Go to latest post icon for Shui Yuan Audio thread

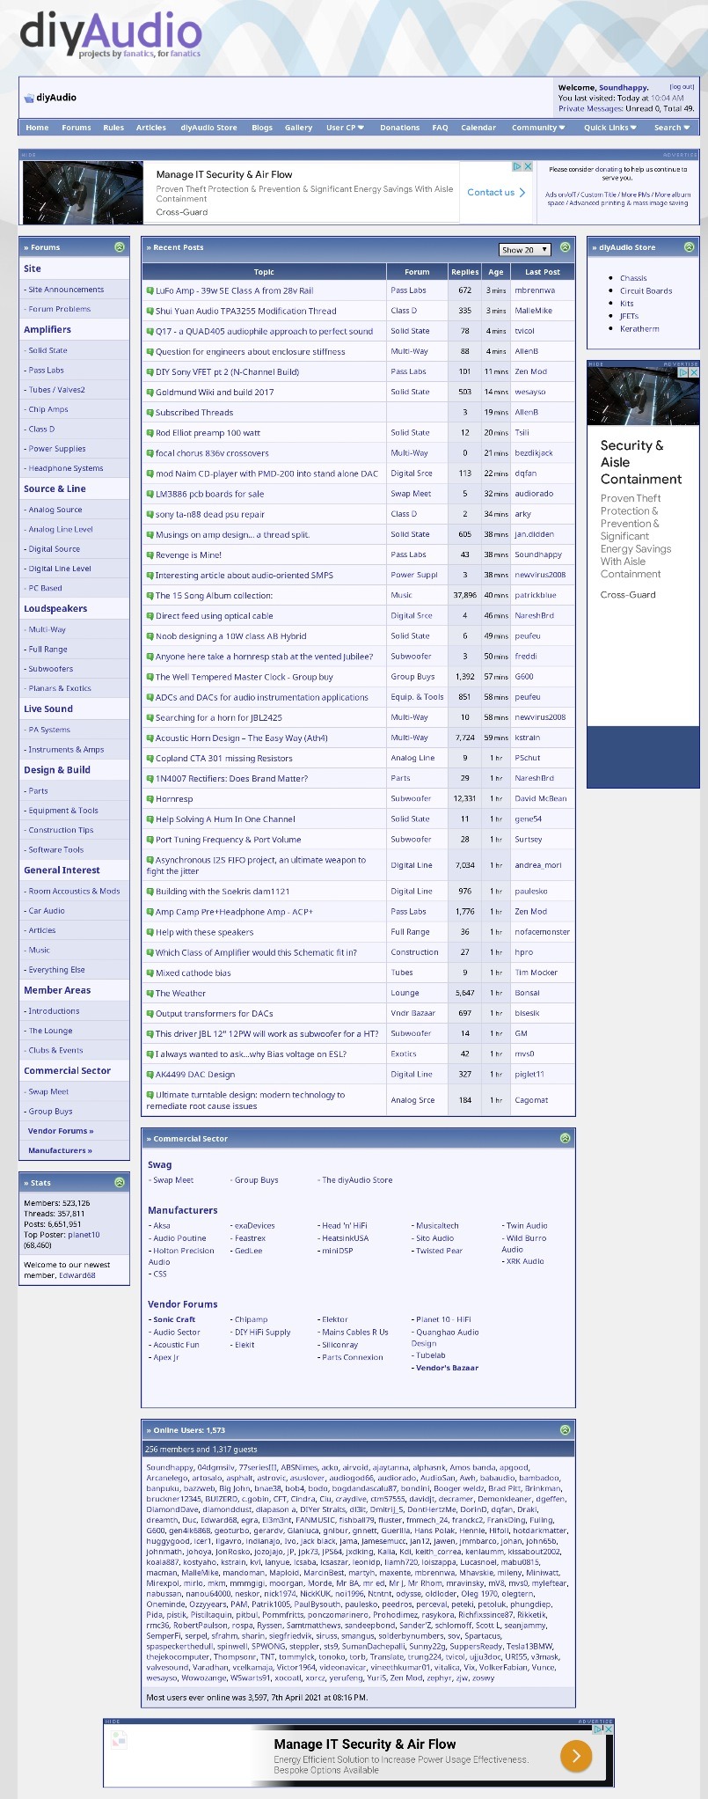[x=150, y=311]
